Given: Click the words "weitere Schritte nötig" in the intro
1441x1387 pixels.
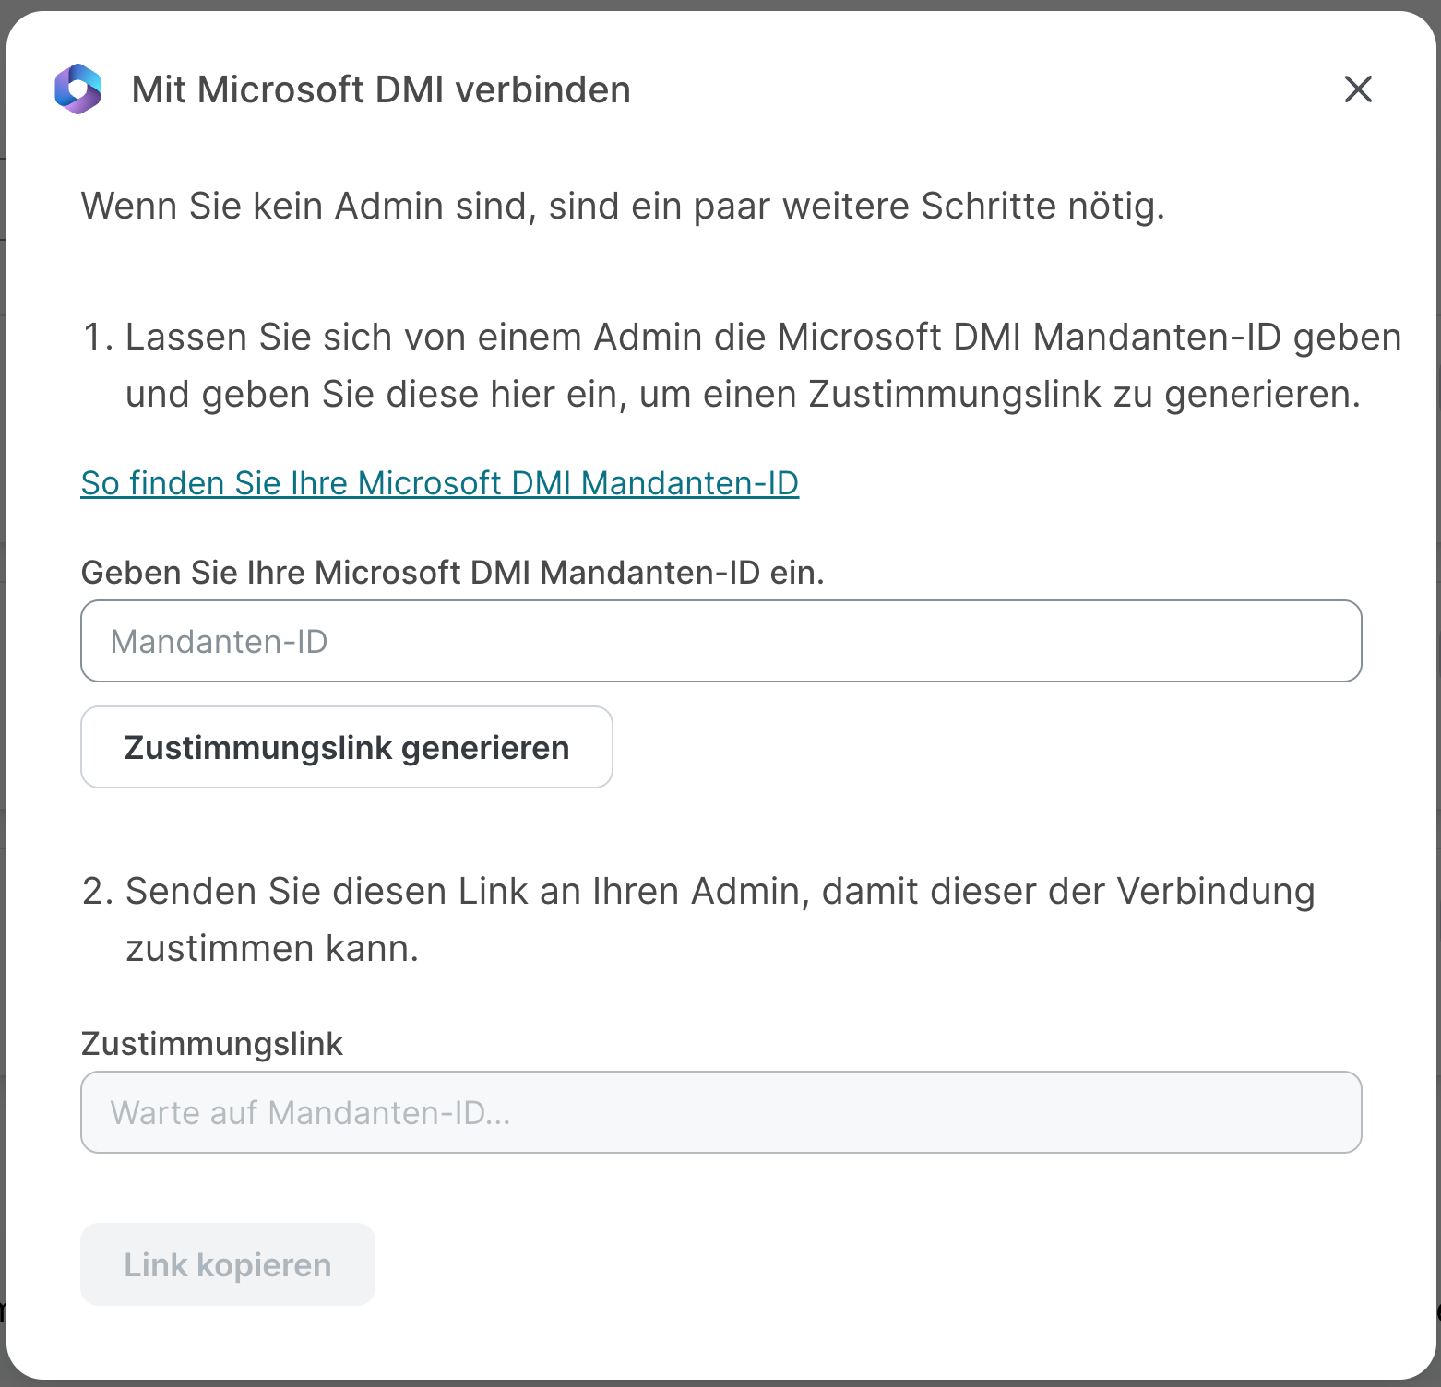Looking at the screenshot, I should [x=973, y=206].
